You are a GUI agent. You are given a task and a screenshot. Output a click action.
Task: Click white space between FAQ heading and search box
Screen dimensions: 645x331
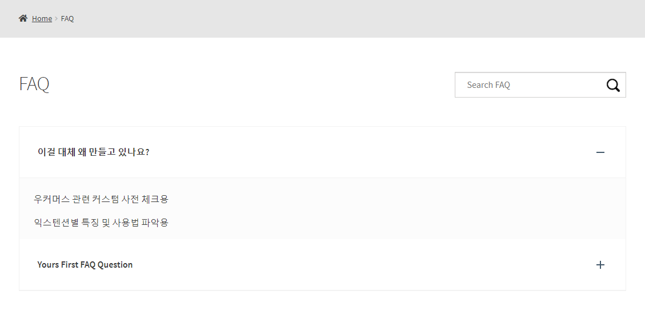click(x=251, y=84)
